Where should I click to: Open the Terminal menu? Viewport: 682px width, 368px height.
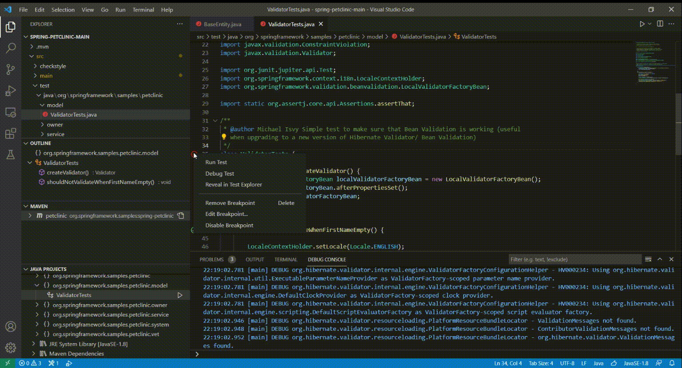click(143, 9)
